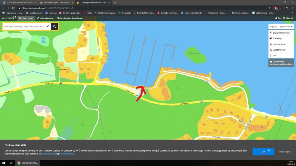Image resolution: width=296 pixels, height=166 pixels.
Task: Open the Gule Sider logo home link
Action: 9,18
